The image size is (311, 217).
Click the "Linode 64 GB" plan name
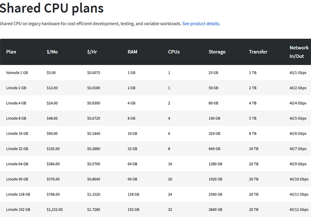tap(17, 164)
